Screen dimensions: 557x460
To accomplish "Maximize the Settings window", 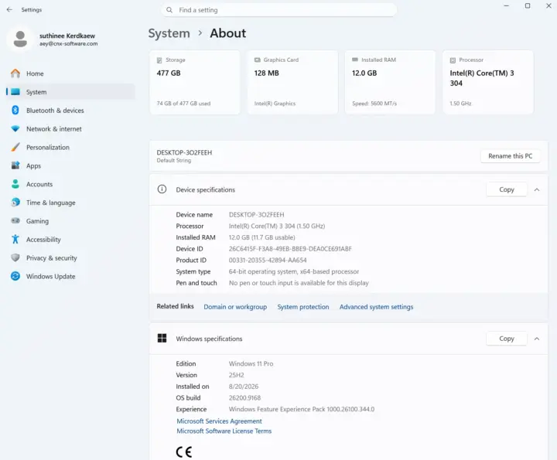I will [528, 5].
